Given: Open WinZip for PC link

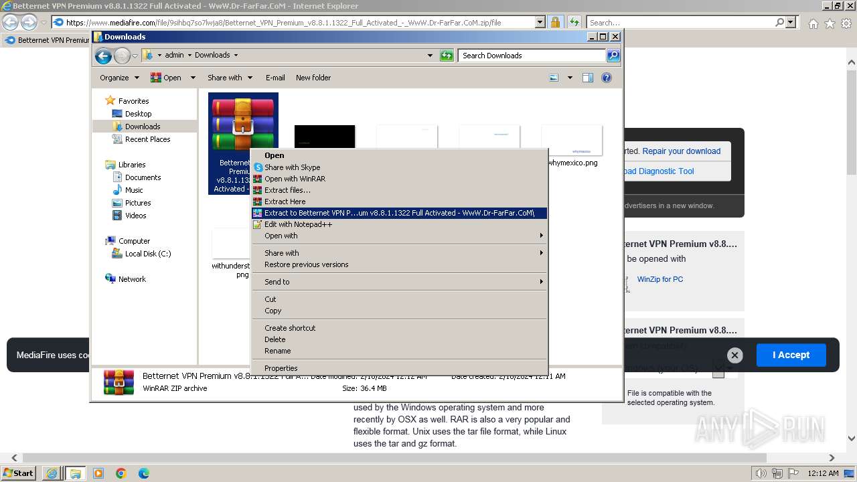Looking at the screenshot, I should pyautogui.click(x=660, y=279).
